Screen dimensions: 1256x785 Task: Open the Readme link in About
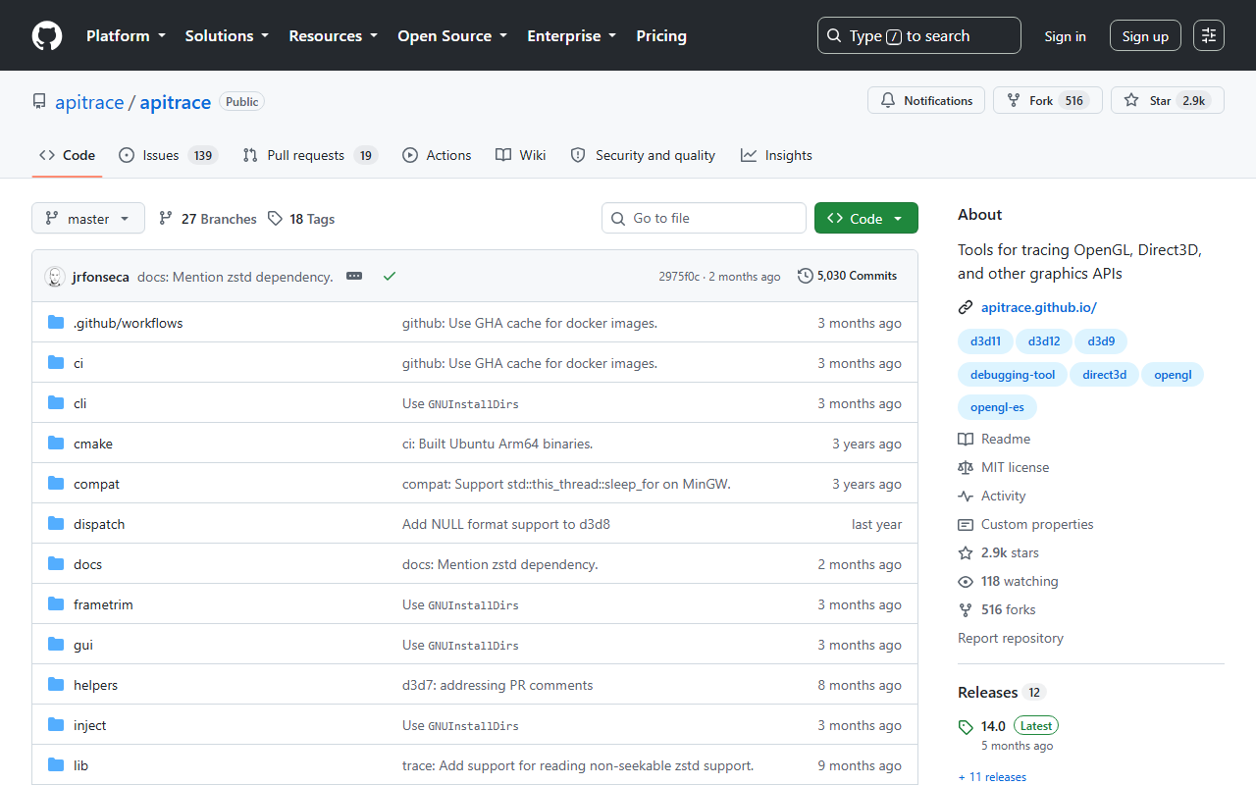coord(994,439)
